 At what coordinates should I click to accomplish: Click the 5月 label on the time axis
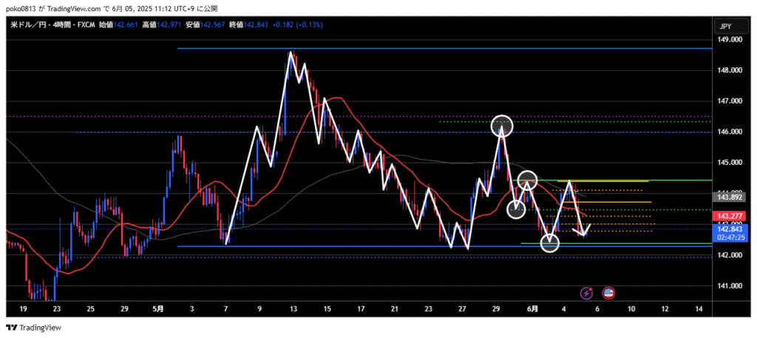tap(157, 308)
